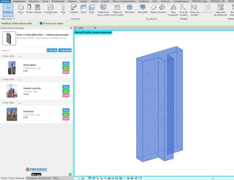The width and height of the screenshot is (234, 180).
Task: Select the Rampa tool
Action: [x=154, y=9]
